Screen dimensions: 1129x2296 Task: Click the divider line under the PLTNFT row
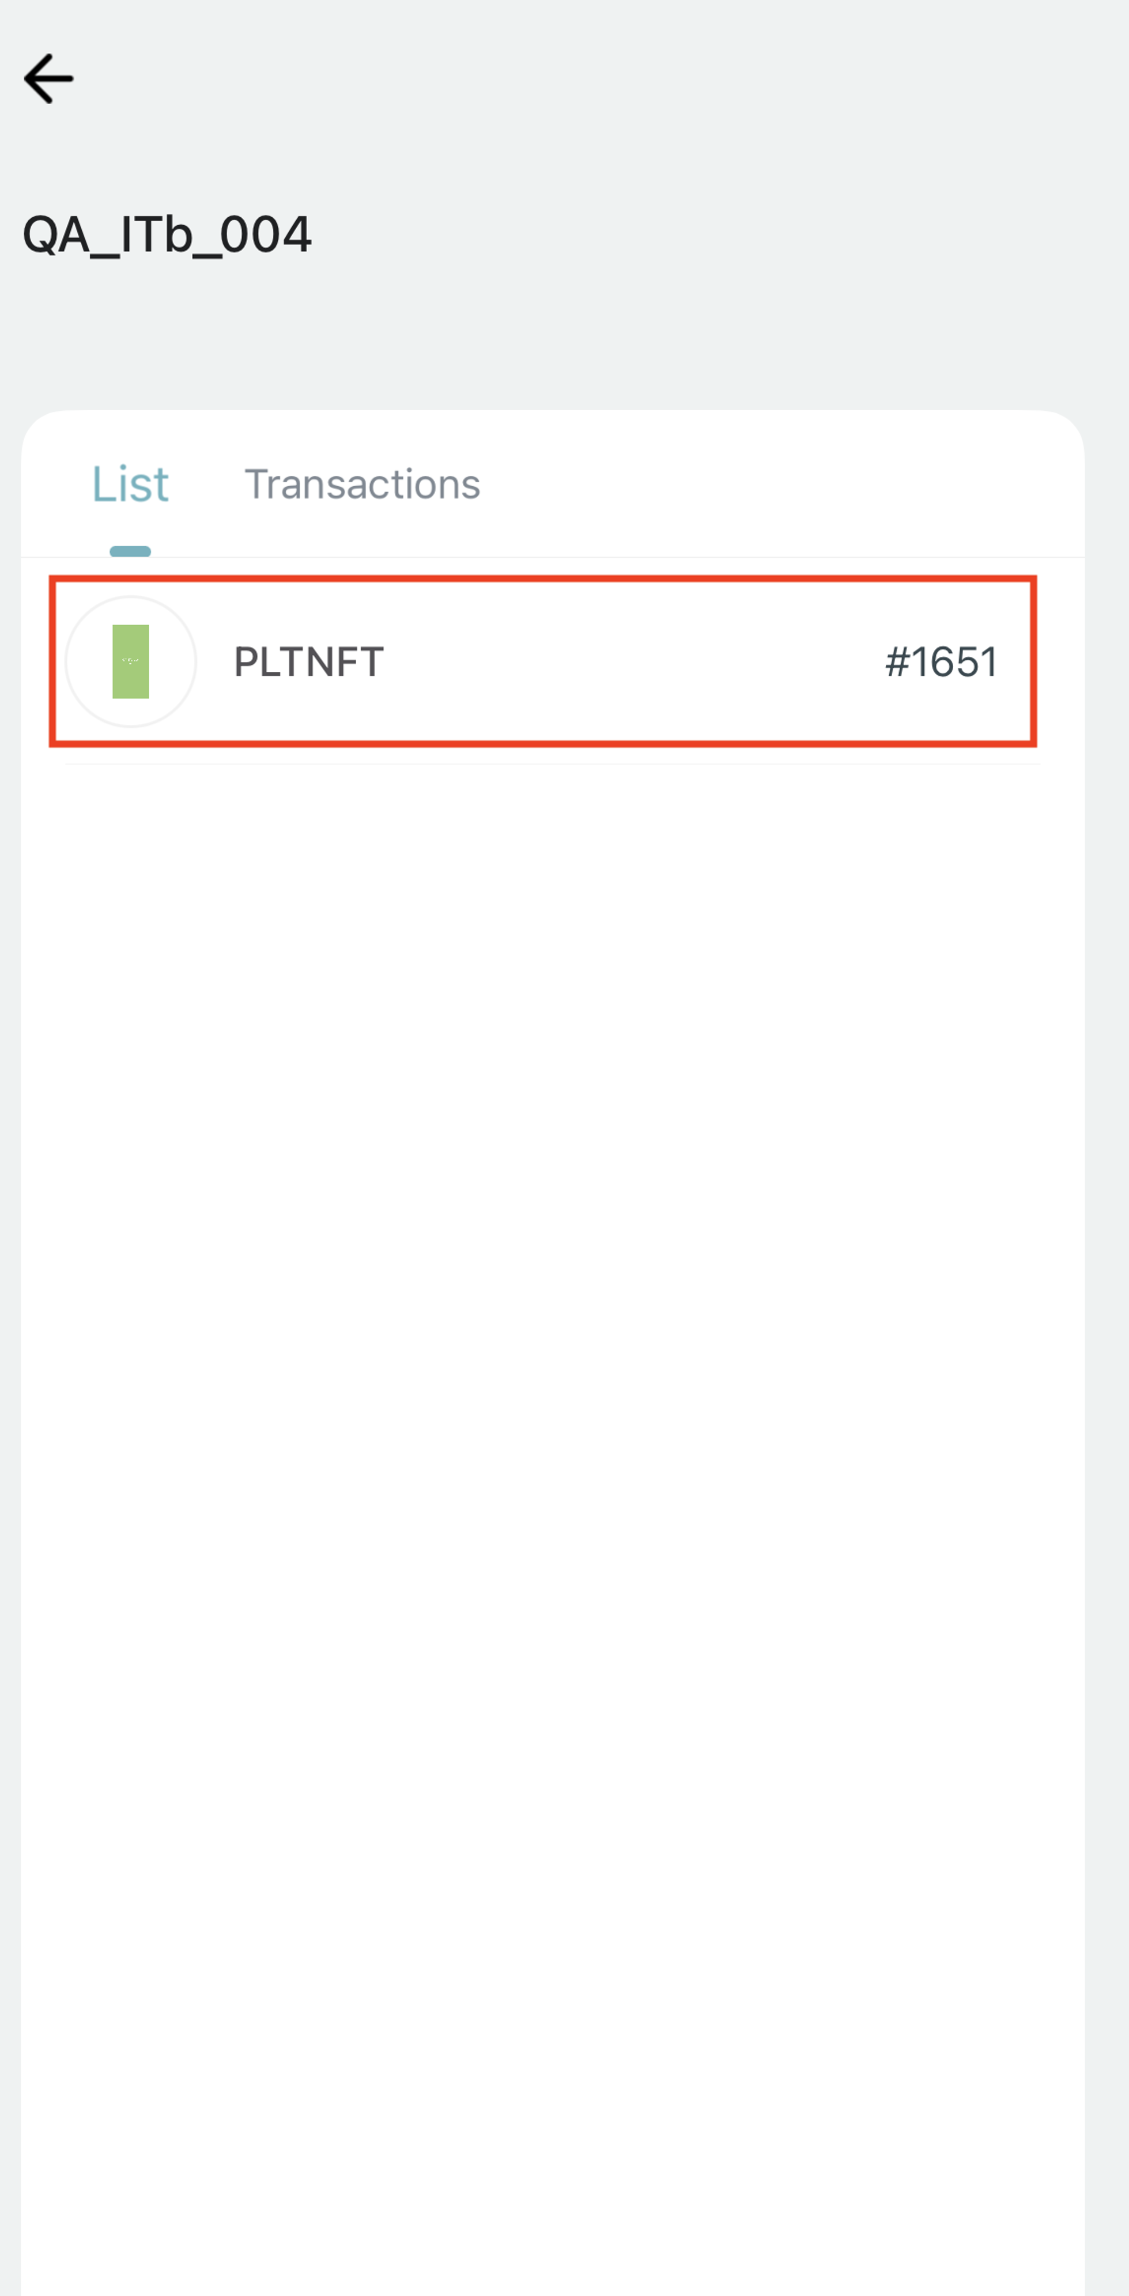pos(553,764)
